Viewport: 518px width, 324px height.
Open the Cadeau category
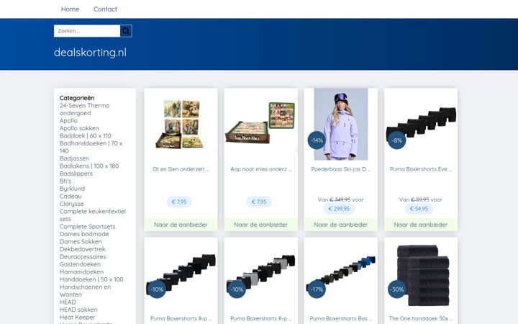pos(71,197)
